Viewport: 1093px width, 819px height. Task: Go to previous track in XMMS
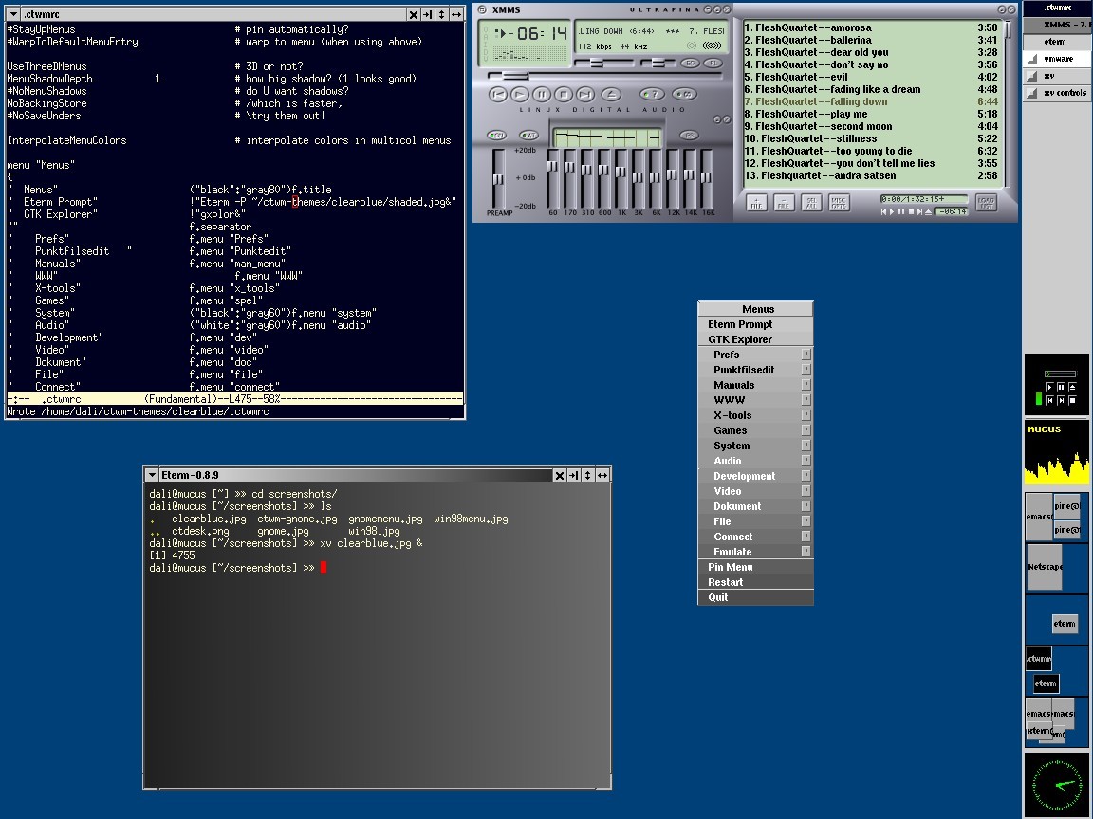(x=498, y=94)
